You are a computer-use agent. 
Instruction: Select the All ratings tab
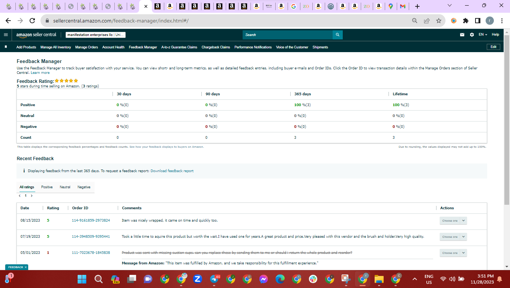pos(27,187)
